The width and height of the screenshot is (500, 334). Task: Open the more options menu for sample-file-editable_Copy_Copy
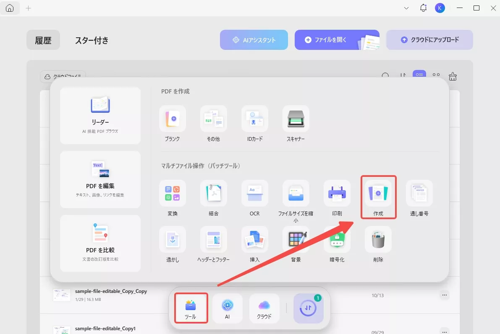coord(444,295)
